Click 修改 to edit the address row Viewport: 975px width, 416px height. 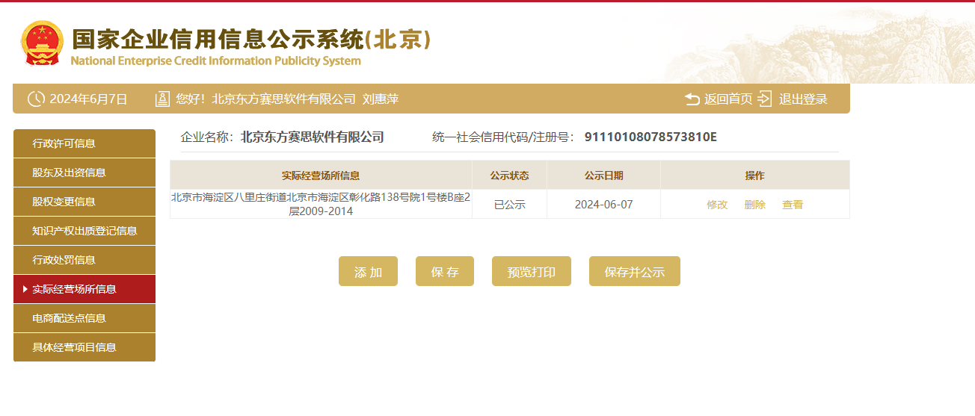tap(717, 205)
